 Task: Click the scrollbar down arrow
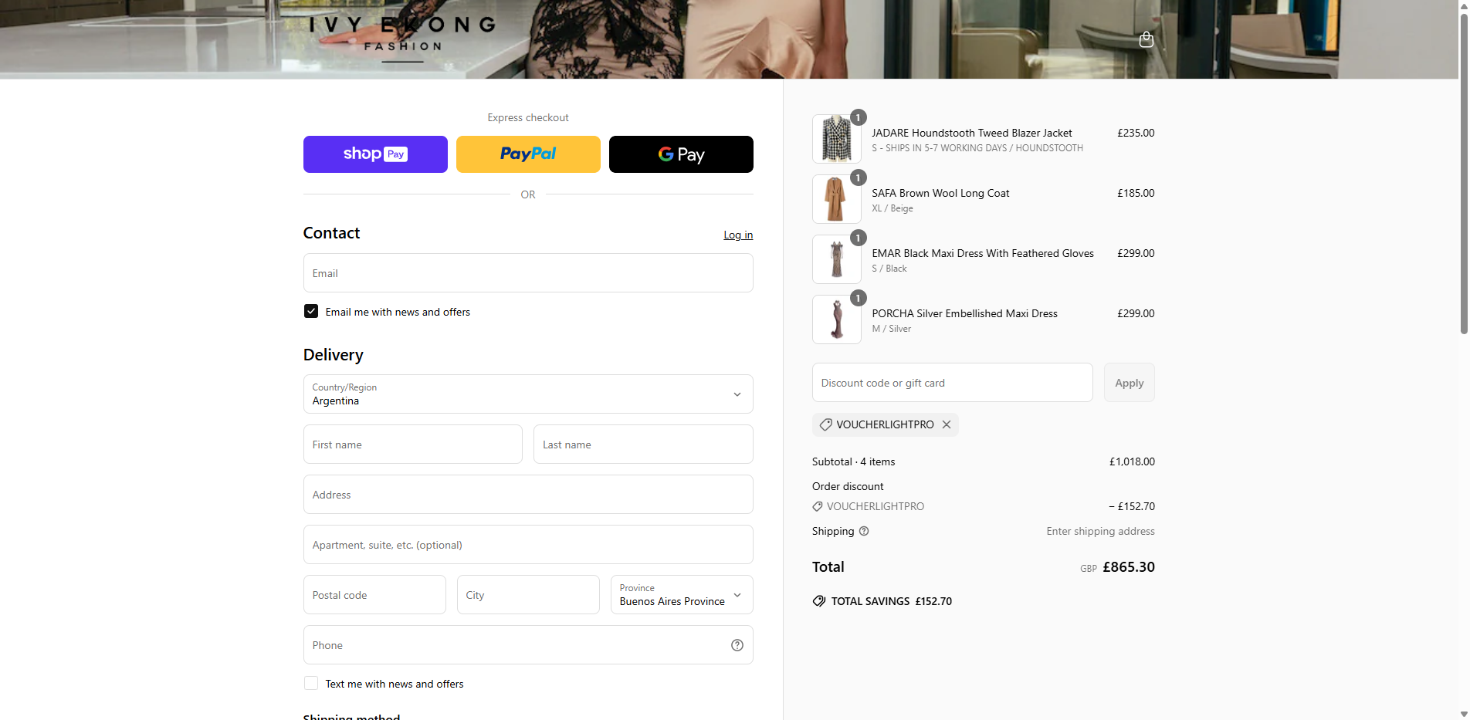1464,714
